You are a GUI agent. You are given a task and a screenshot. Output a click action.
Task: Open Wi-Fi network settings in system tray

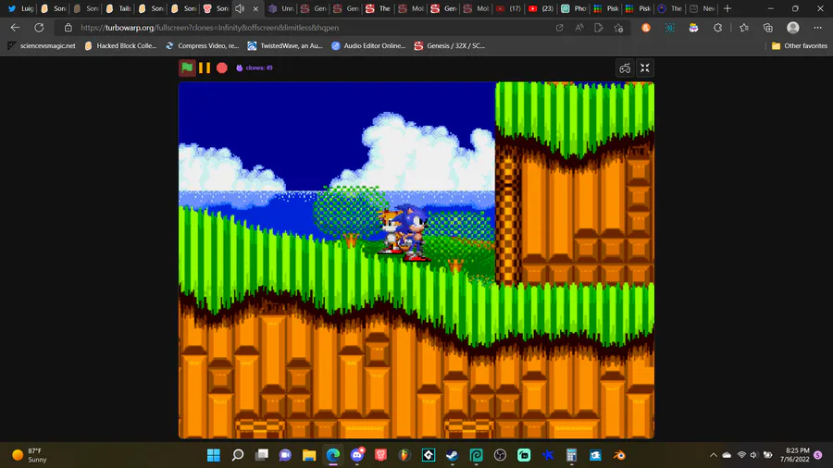(x=741, y=455)
